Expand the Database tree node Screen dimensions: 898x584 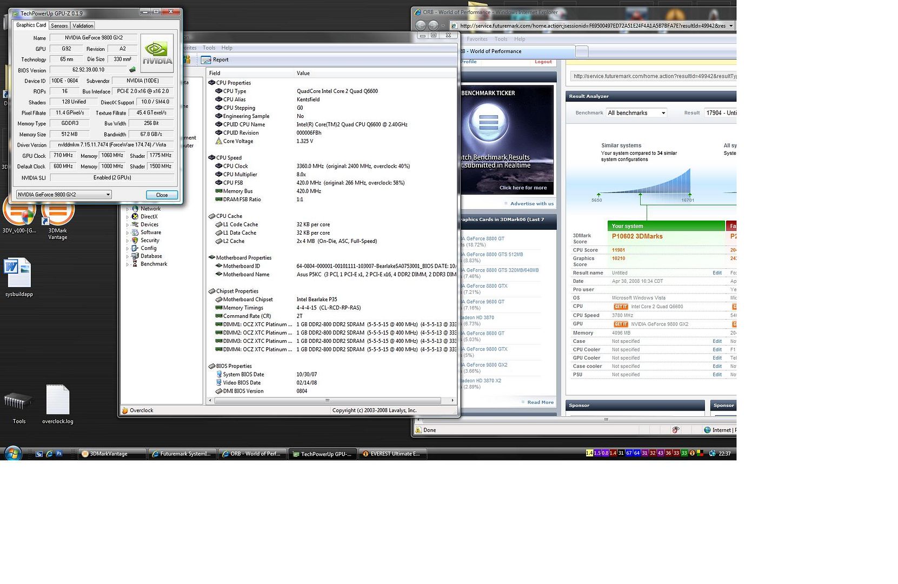(128, 256)
